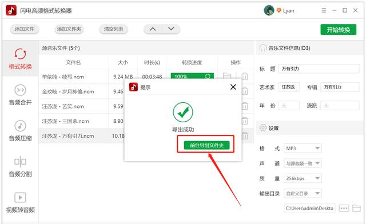Screen dimensions: 366x224
Task: Browse output directory with the ... button
Action: 344,208
